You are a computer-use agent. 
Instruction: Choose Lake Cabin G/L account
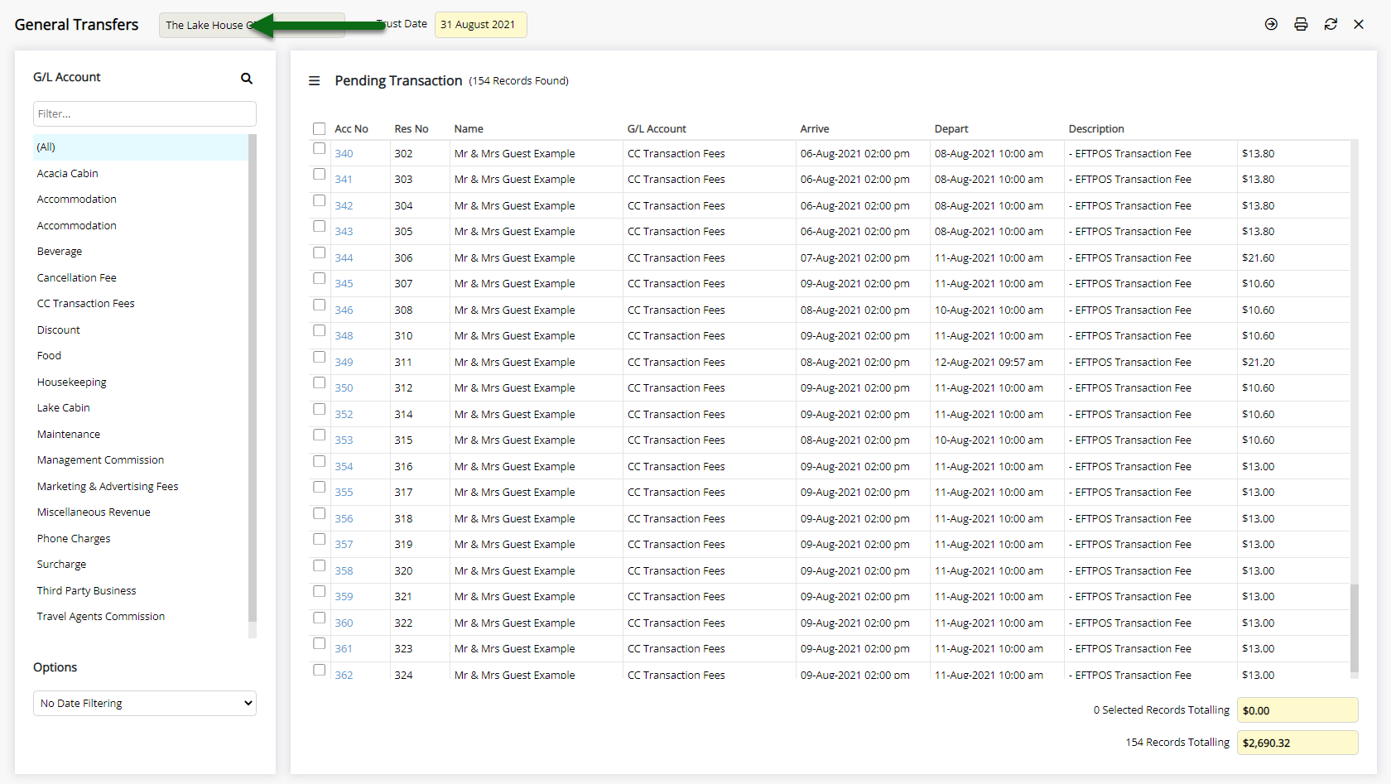click(x=63, y=408)
